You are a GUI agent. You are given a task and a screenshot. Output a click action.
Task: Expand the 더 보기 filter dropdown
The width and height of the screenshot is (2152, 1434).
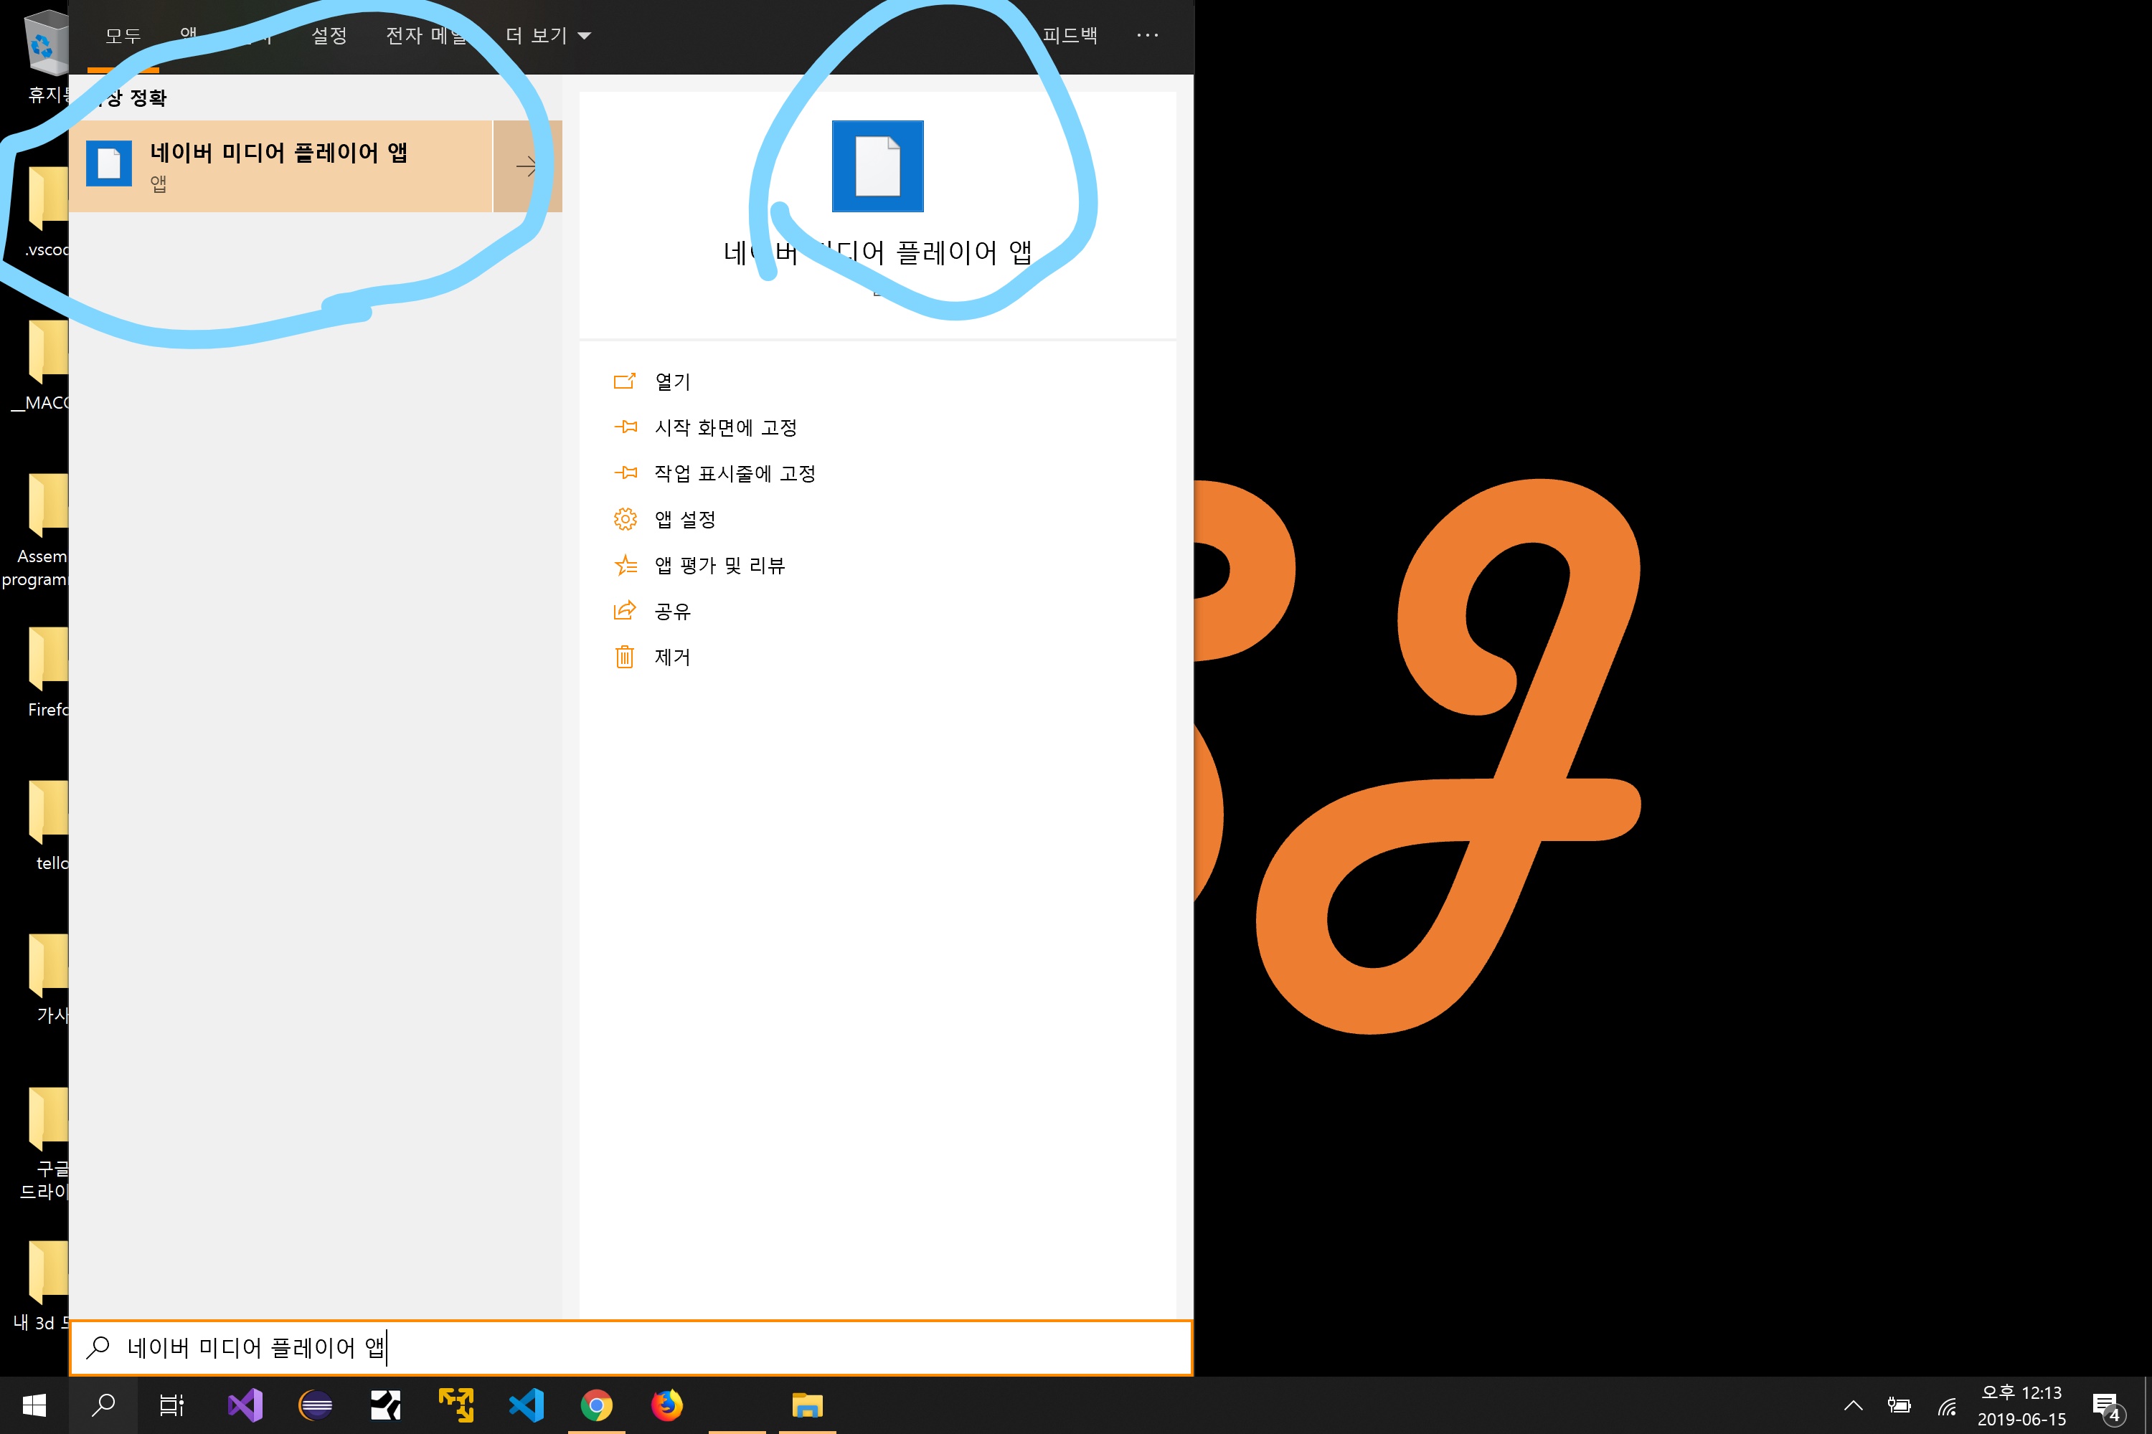click(548, 36)
